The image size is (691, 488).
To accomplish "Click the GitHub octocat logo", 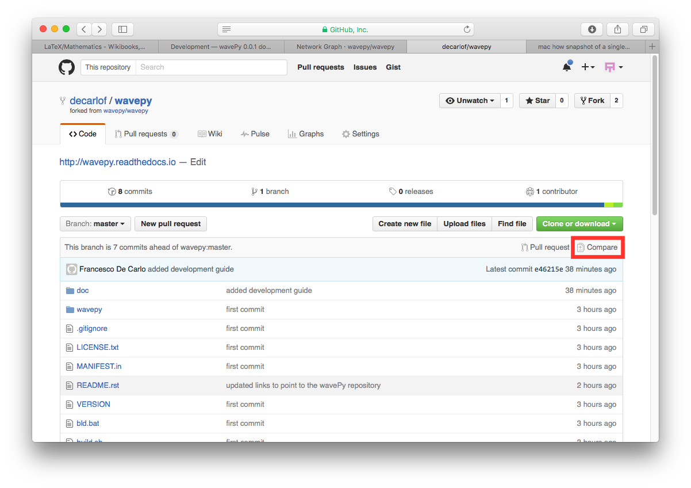I will pos(67,67).
